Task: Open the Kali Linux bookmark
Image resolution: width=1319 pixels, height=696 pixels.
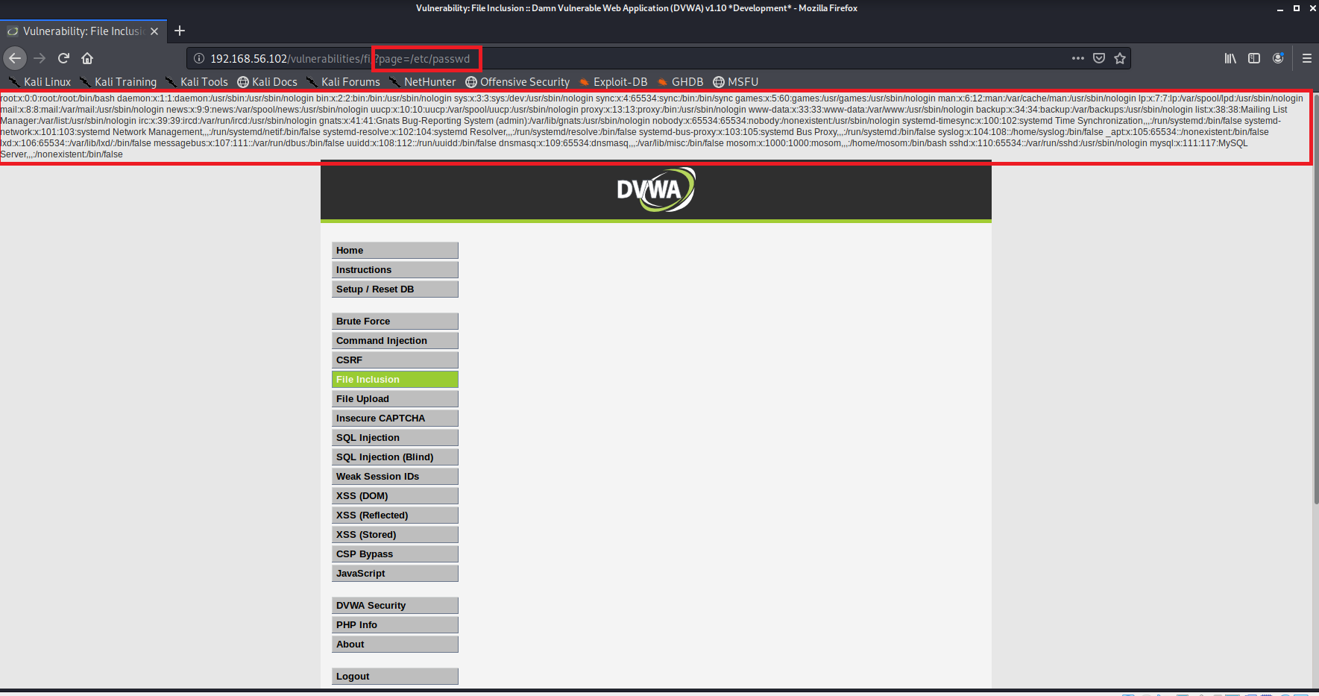Action: 40,82
